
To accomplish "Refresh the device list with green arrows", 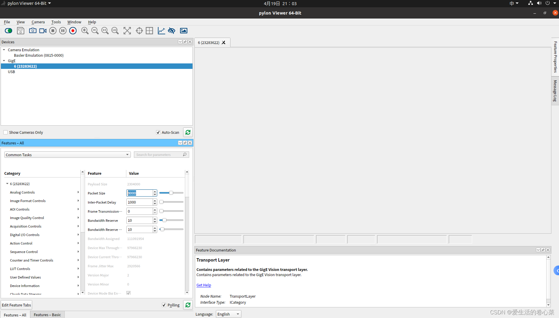I will click(x=188, y=132).
